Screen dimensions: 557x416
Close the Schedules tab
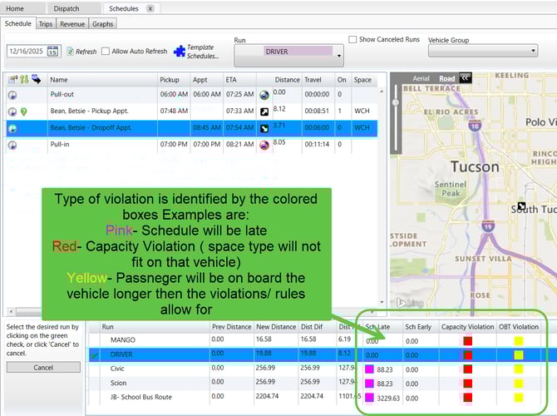point(150,8)
